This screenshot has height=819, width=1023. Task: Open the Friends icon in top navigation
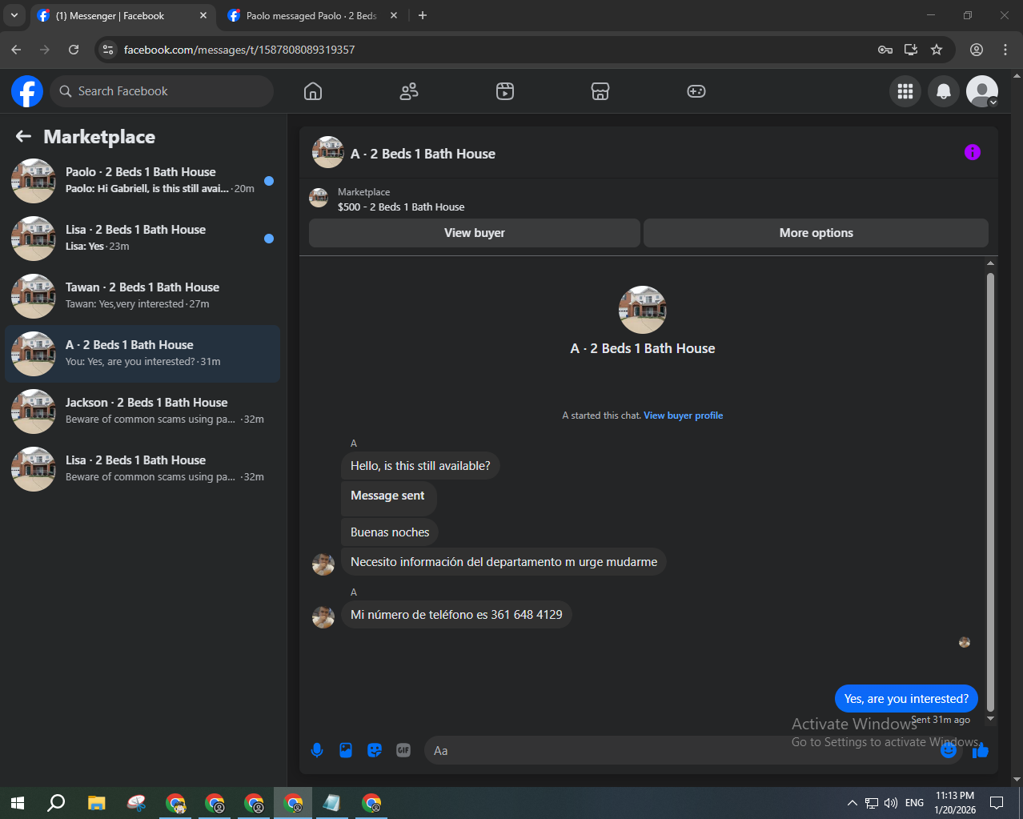point(409,91)
